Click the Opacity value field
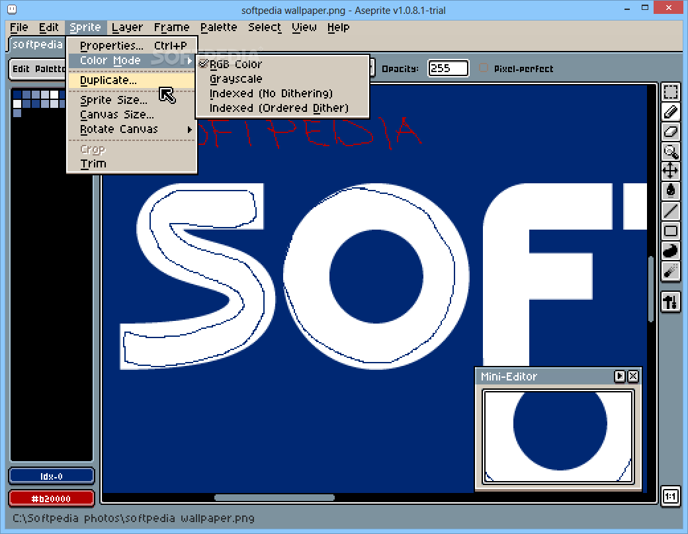The image size is (688, 534). tap(448, 68)
